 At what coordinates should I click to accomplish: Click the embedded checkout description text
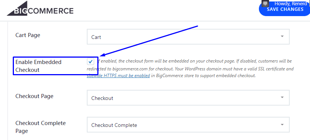(x=190, y=69)
